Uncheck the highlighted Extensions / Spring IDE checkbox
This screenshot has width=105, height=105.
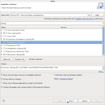pyautogui.click(x=4, y=42)
